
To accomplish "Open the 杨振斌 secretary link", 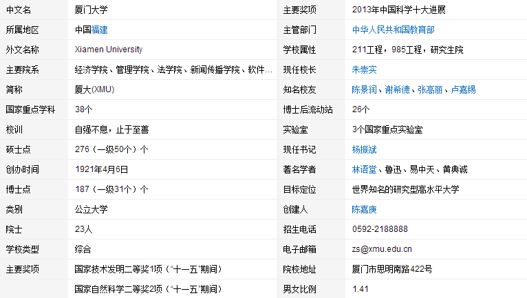I will [364, 149].
